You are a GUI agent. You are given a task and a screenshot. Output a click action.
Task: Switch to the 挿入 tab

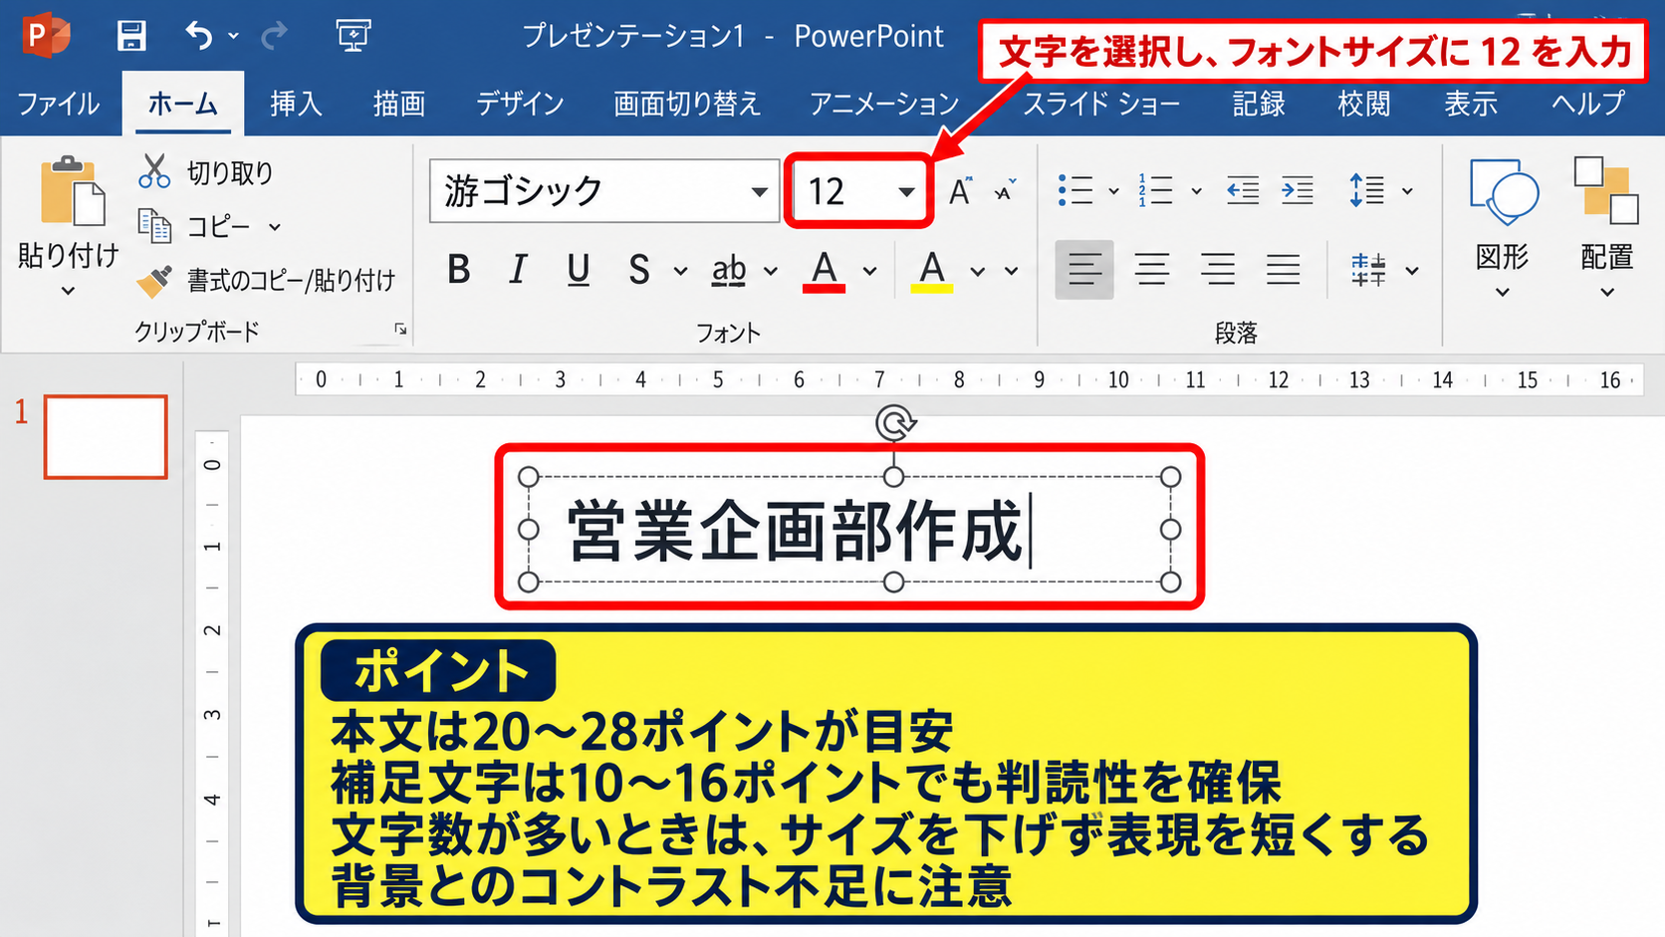pyautogui.click(x=296, y=104)
